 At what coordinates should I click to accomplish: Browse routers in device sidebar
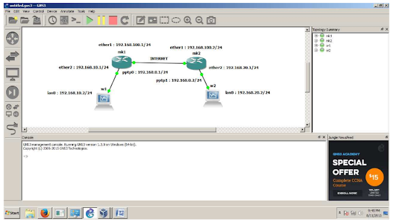click(12, 38)
